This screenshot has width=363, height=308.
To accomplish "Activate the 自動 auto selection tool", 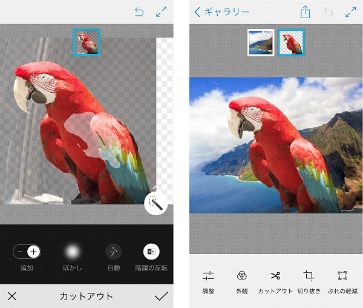I will coord(114,252).
